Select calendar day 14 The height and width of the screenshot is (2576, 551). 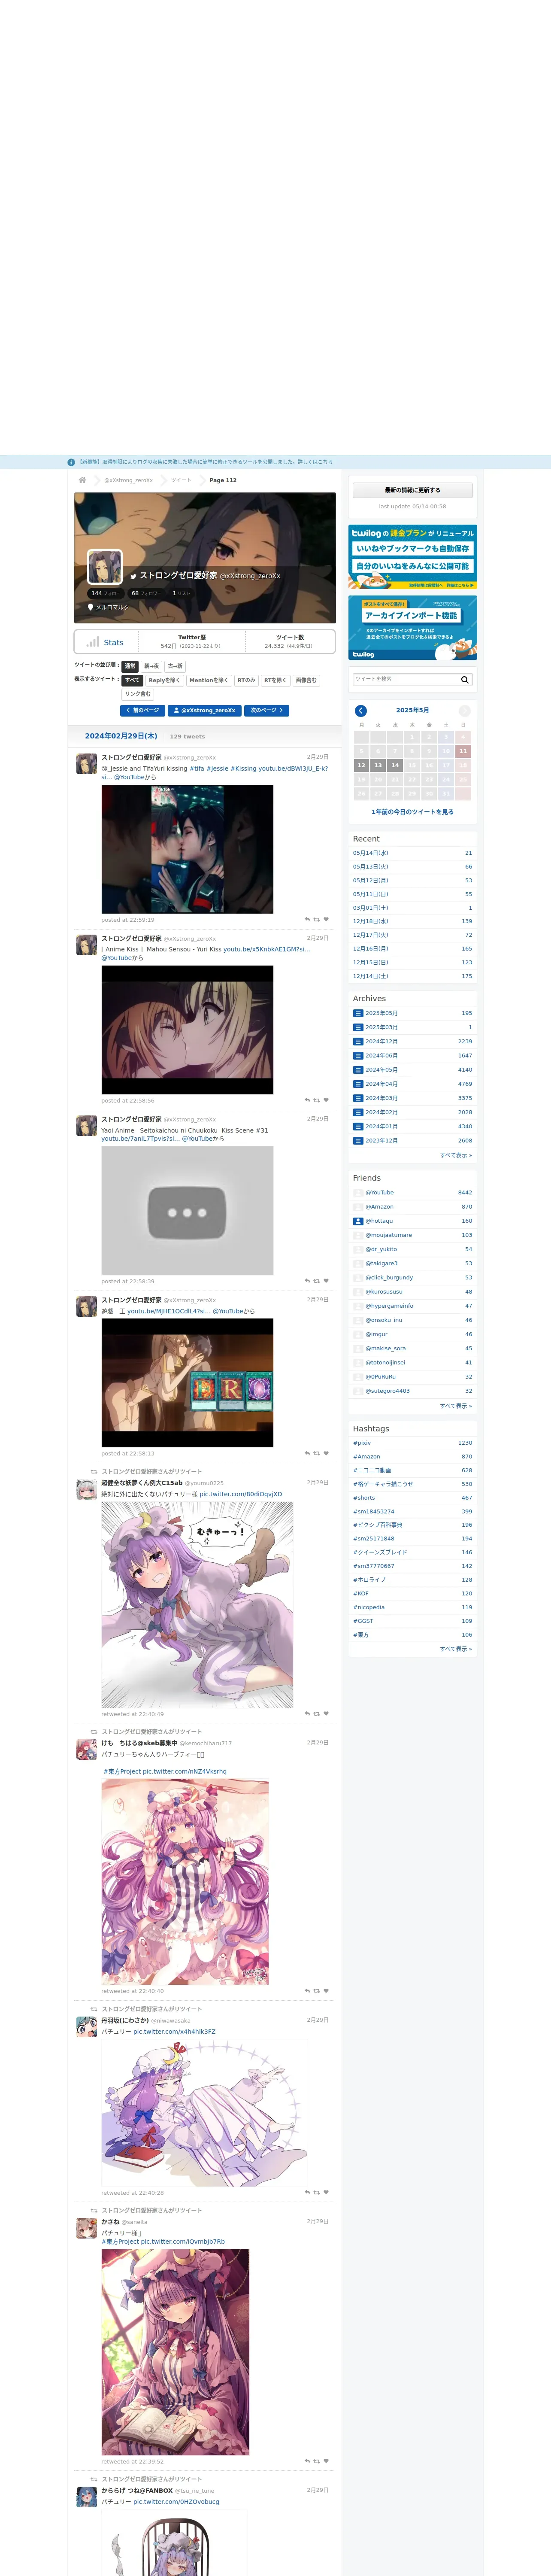click(395, 765)
